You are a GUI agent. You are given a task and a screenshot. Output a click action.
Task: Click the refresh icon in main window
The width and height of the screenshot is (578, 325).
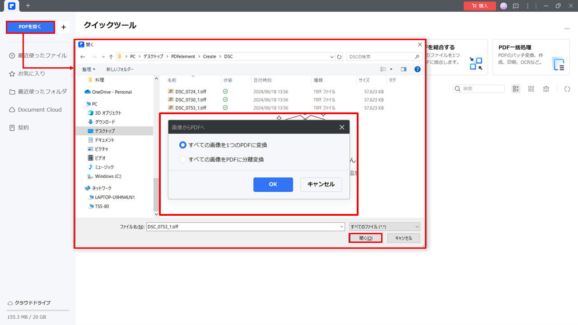click(567, 88)
